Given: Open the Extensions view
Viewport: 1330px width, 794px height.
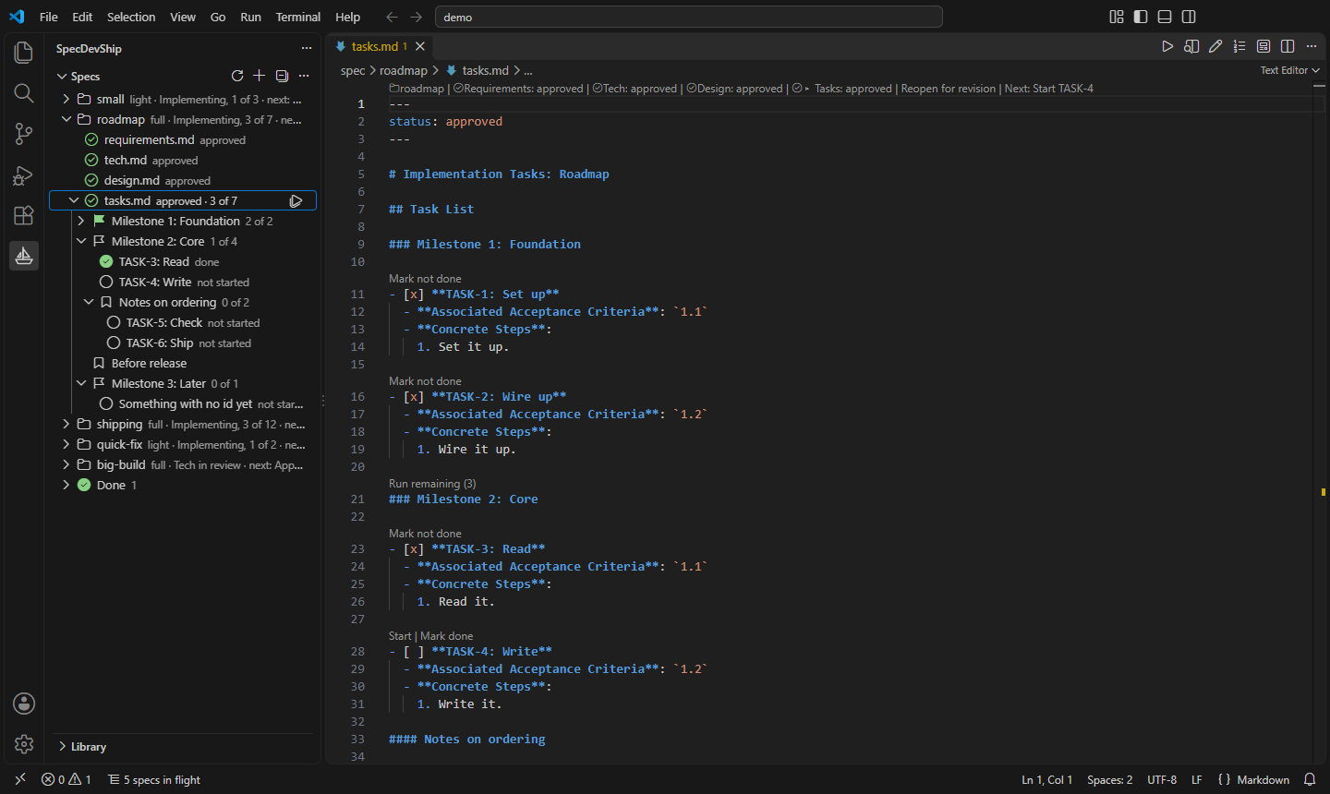Looking at the screenshot, I should (24, 215).
